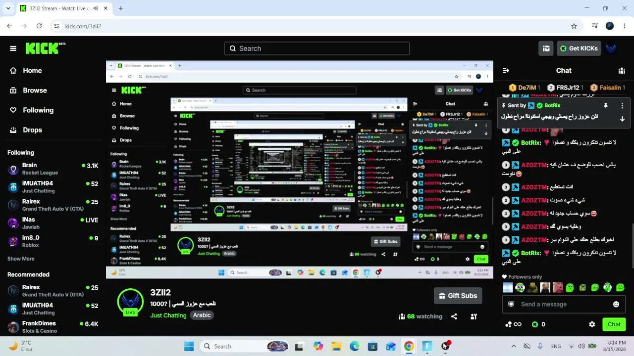Open File Explorer from taskbar
634x356 pixels.
(x=336, y=346)
